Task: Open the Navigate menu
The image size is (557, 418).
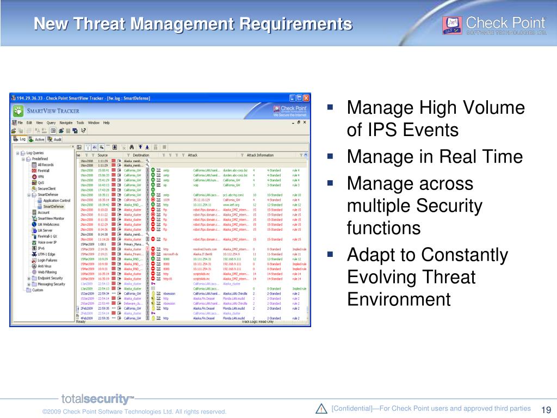Action: (66, 122)
